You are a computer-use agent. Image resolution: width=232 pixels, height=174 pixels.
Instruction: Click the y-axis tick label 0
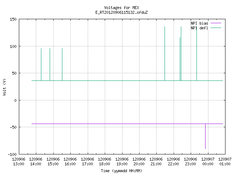click(15, 100)
